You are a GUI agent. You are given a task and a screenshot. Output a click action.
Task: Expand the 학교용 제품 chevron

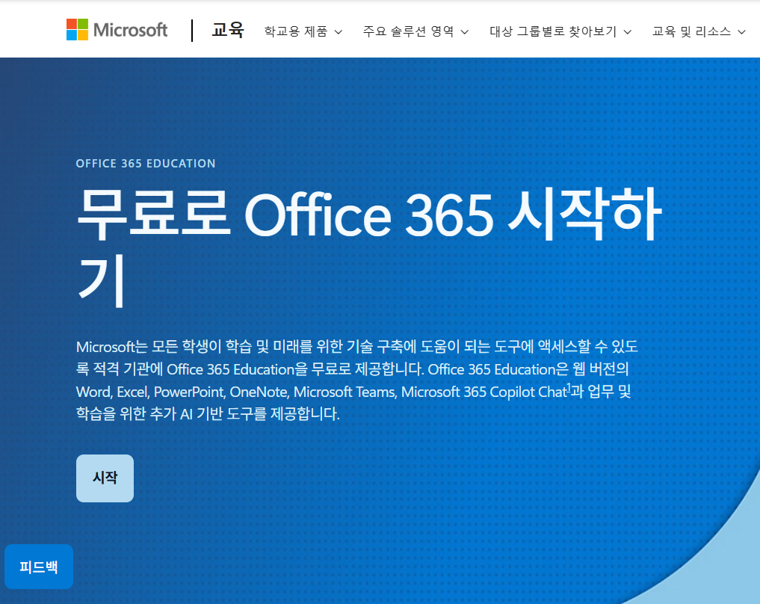point(339,32)
